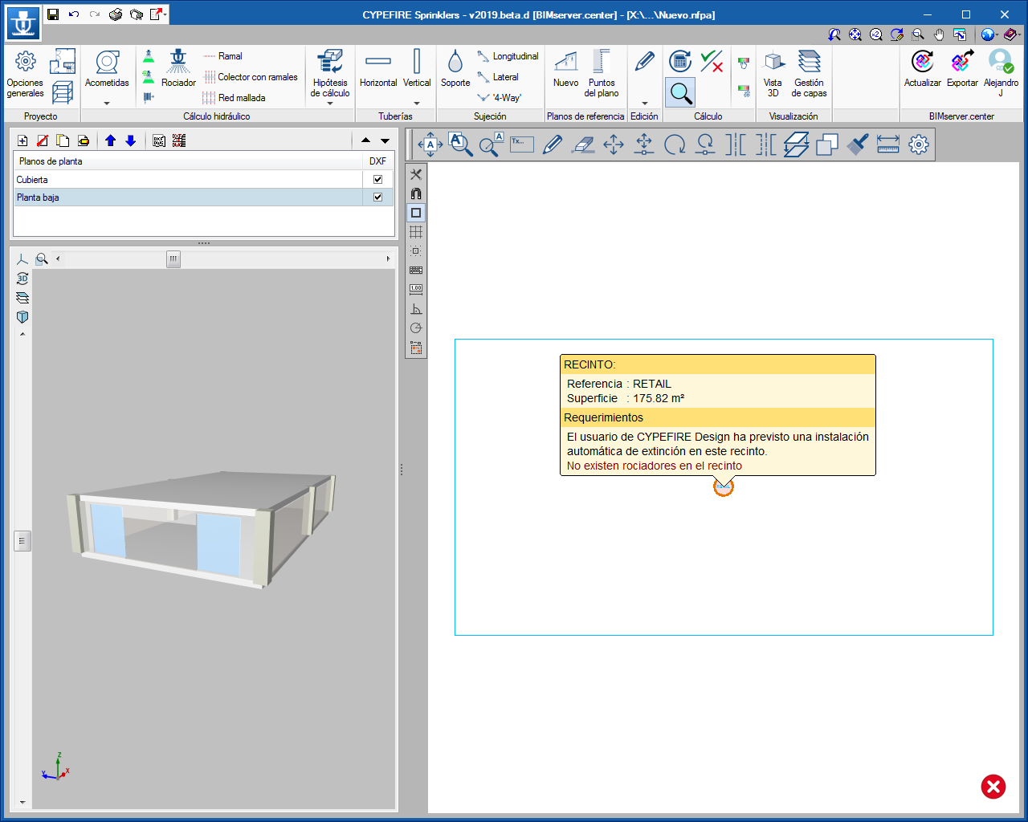The width and height of the screenshot is (1028, 822).
Task: Toggle DXF checkbox for Cubierta
Action: (x=377, y=179)
